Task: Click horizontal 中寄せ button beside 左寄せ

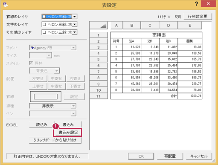Action: click(x=57, y=78)
